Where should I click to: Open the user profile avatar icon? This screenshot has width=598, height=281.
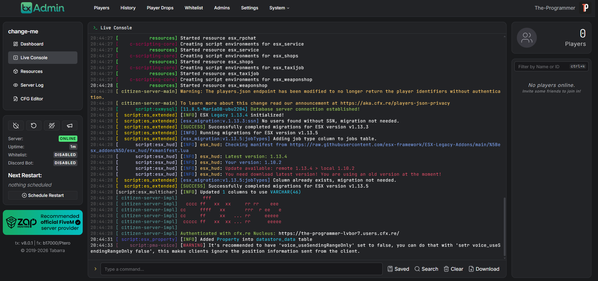pyautogui.click(x=585, y=8)
